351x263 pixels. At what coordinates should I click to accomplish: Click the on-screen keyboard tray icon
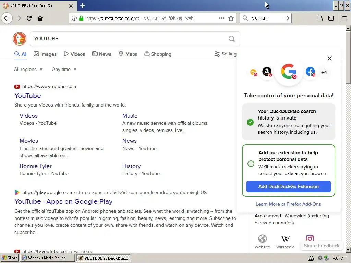tap(311, 258)
